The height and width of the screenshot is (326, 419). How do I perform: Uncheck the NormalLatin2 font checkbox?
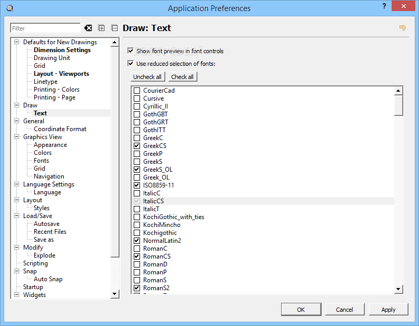[137, 241]
